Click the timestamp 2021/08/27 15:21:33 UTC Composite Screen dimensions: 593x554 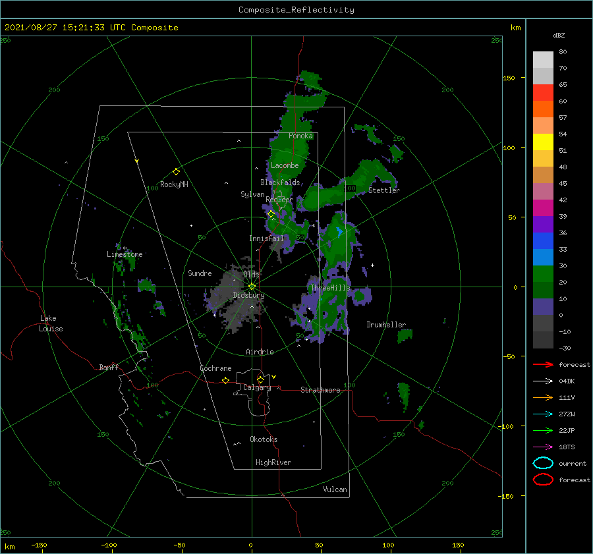tap(91, 27)
